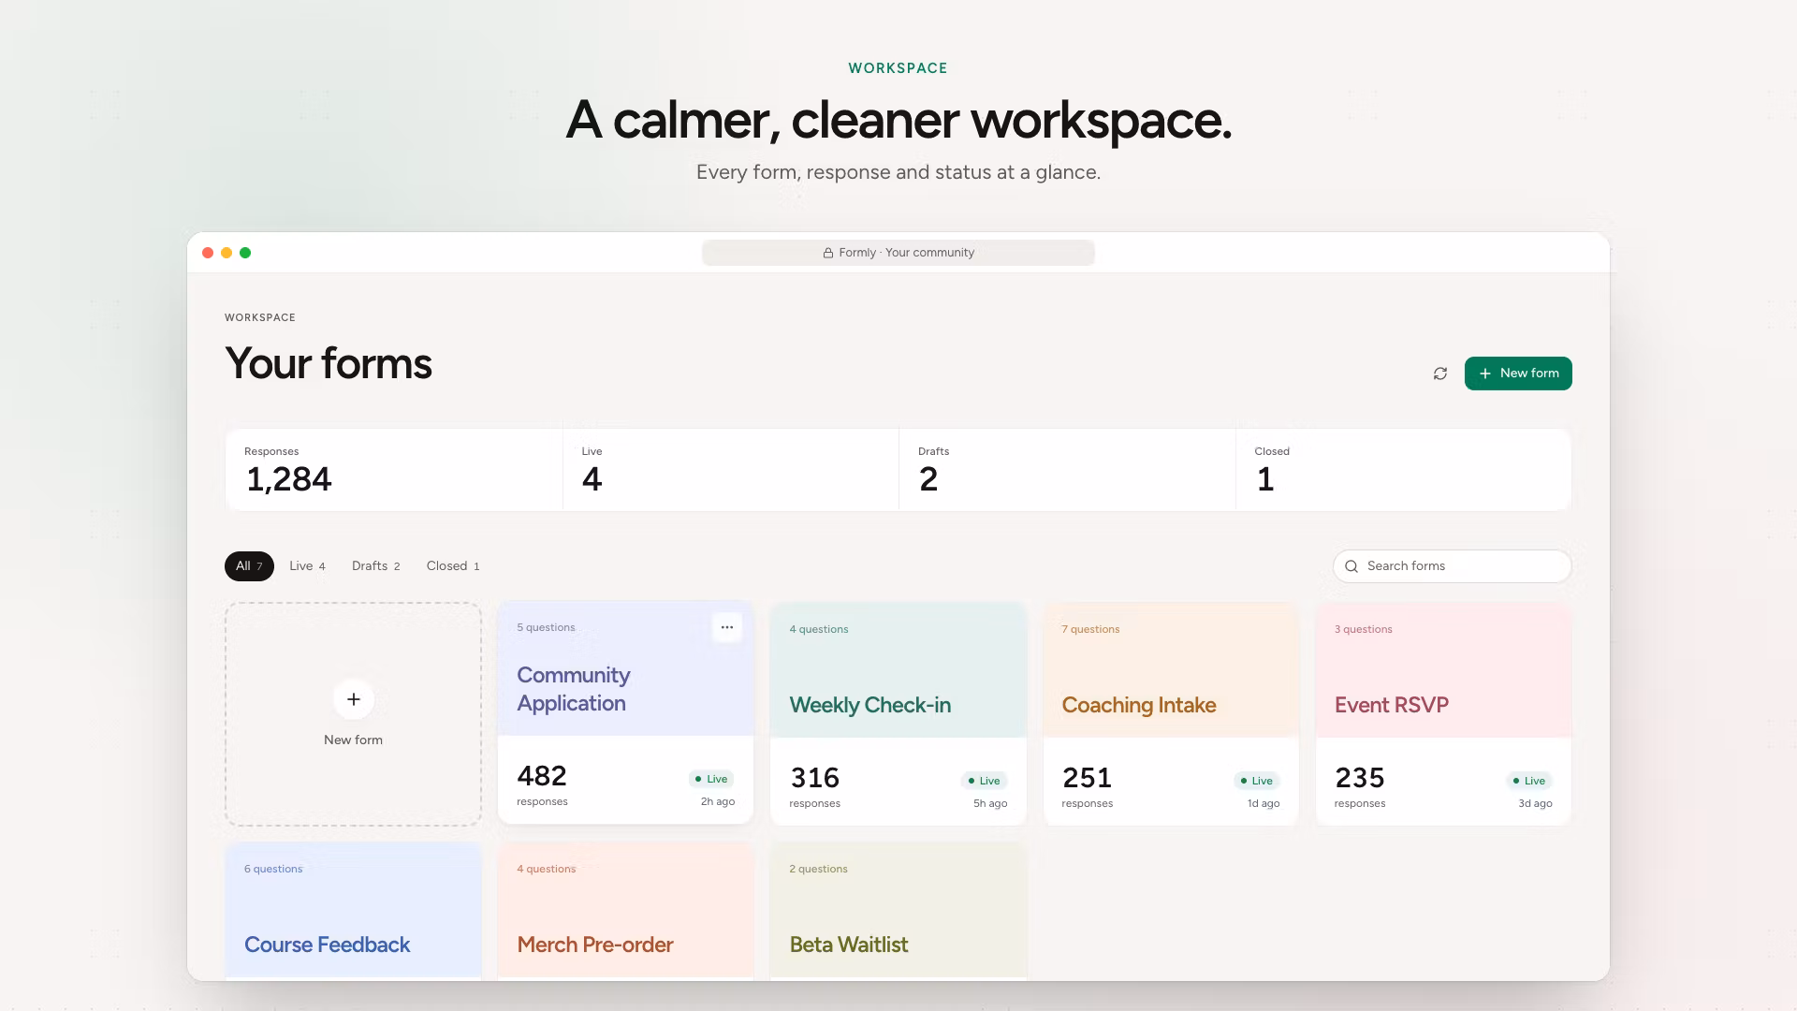Click the '3d ago' timestamp
The height and width of the screenshot is (1011, 1797).
click(1535, 803)
